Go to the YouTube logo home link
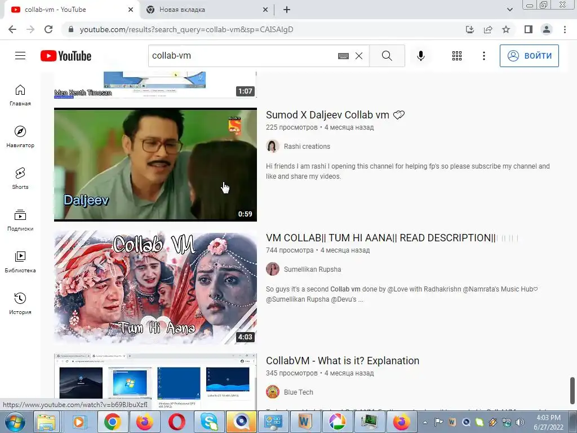577x433 pixels. pos(66,56)
